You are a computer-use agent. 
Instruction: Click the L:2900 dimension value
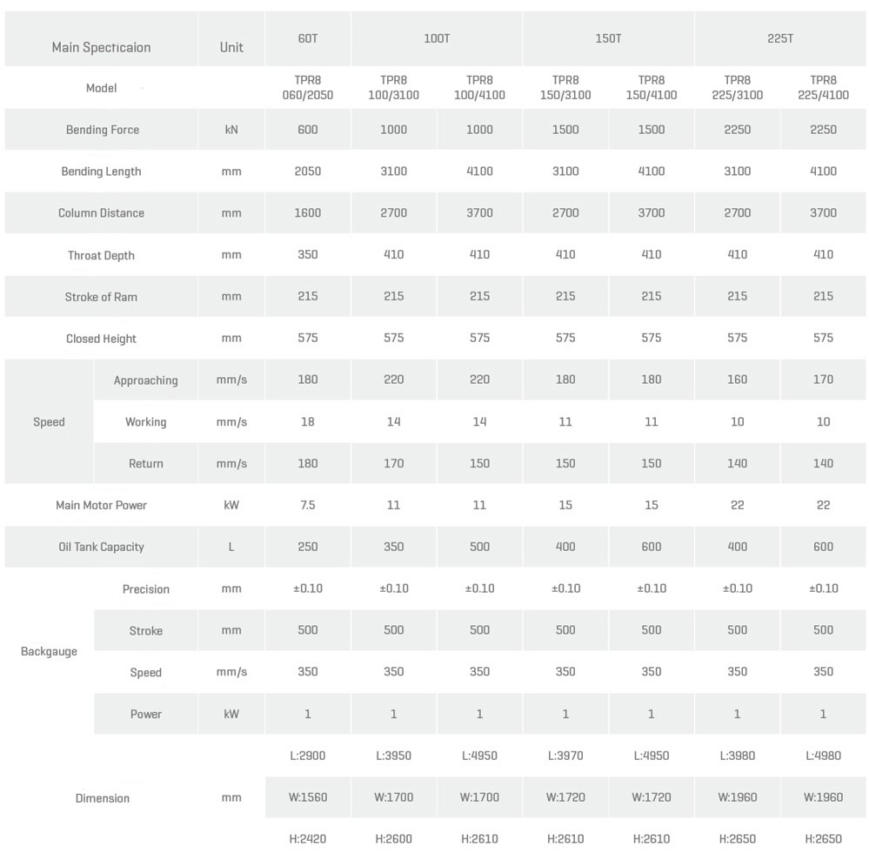308,756
